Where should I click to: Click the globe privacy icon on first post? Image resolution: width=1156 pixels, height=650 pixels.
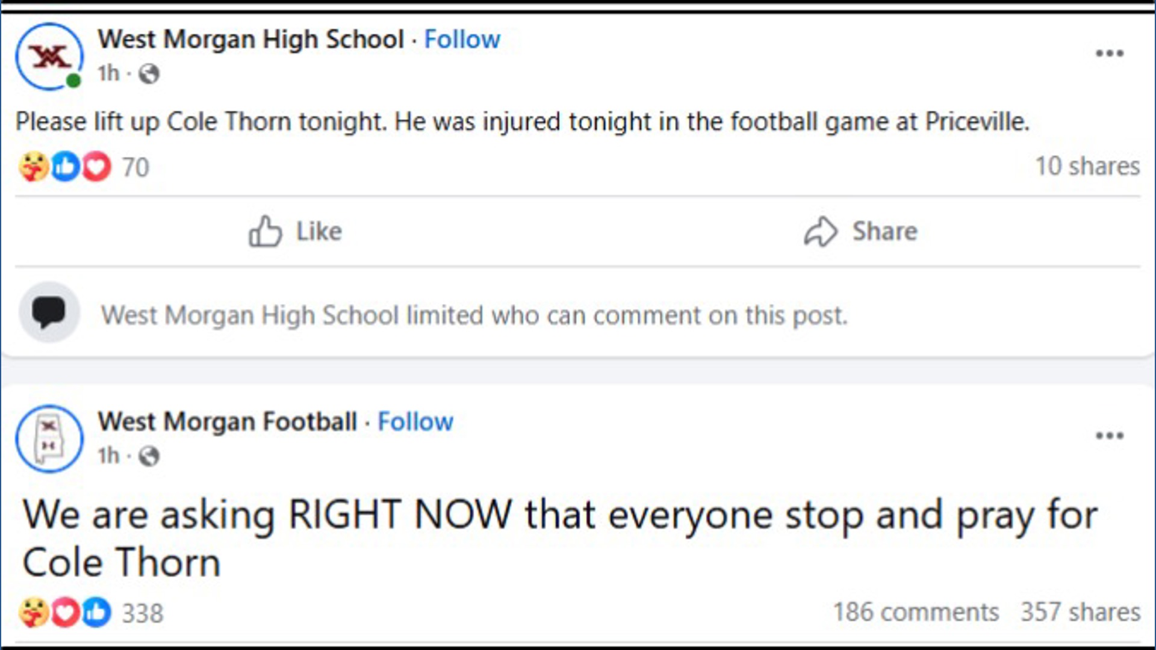(151, 74)
